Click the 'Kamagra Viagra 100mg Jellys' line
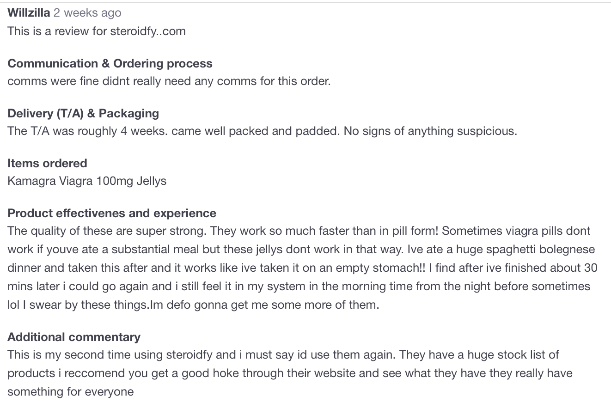 pyautogui.click(x=87, y=181)
